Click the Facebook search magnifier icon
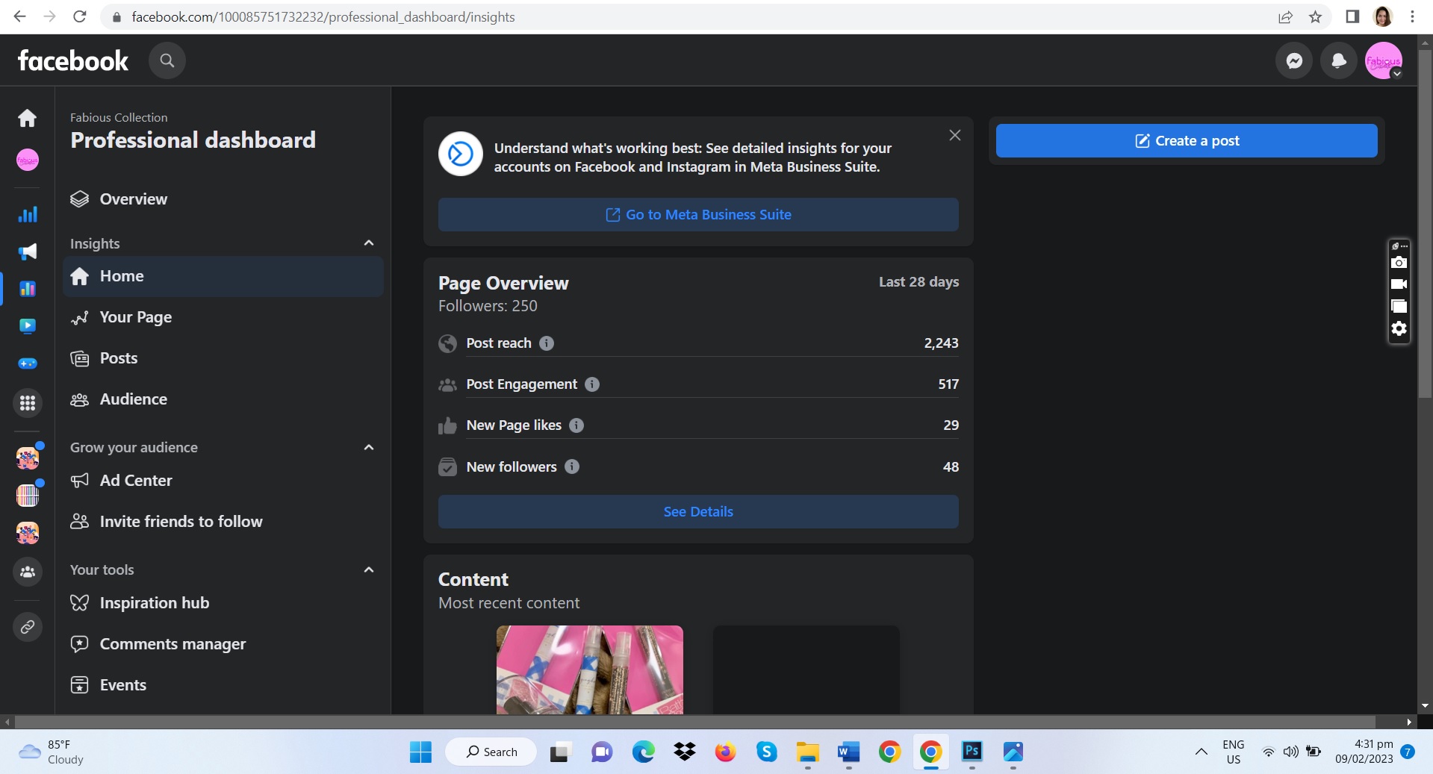This screenshot has height=774, width=1433. (167, 60)
